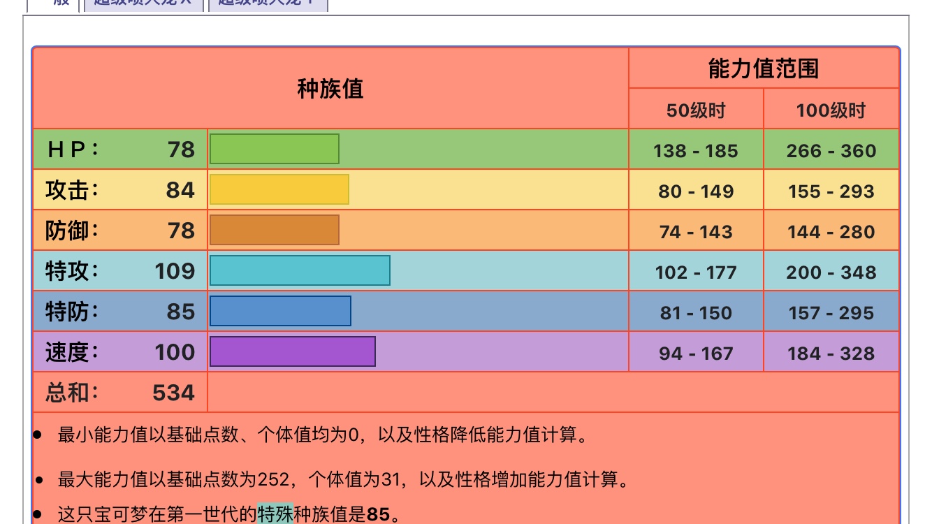
Task: Select the HP 266 - 360 cell
Action: coord(831,150)
